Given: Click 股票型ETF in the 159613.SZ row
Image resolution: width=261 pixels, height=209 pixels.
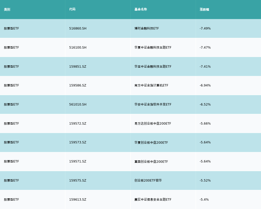Looking at the screenshot, I should tap(11, 200).
